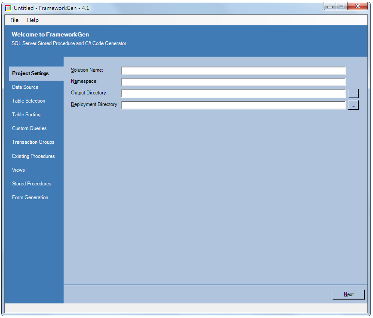Go to Data Source step

[25, 87]
